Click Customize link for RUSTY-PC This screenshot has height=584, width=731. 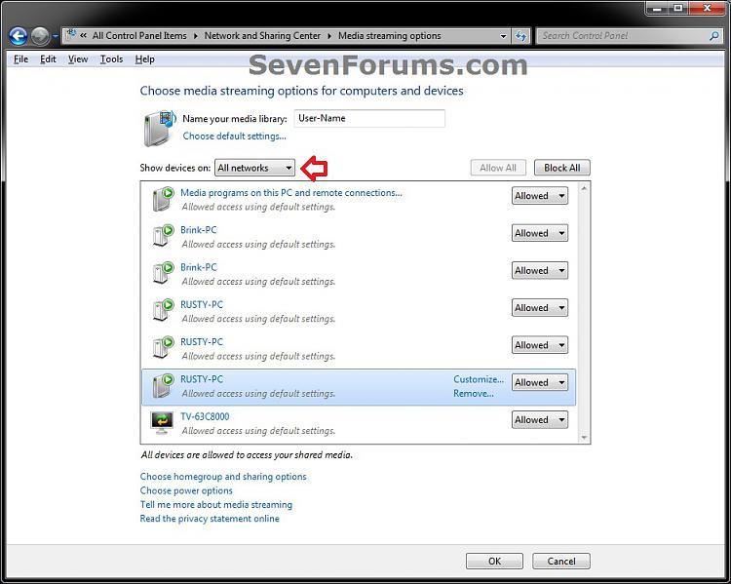click(x=479, y=379)
